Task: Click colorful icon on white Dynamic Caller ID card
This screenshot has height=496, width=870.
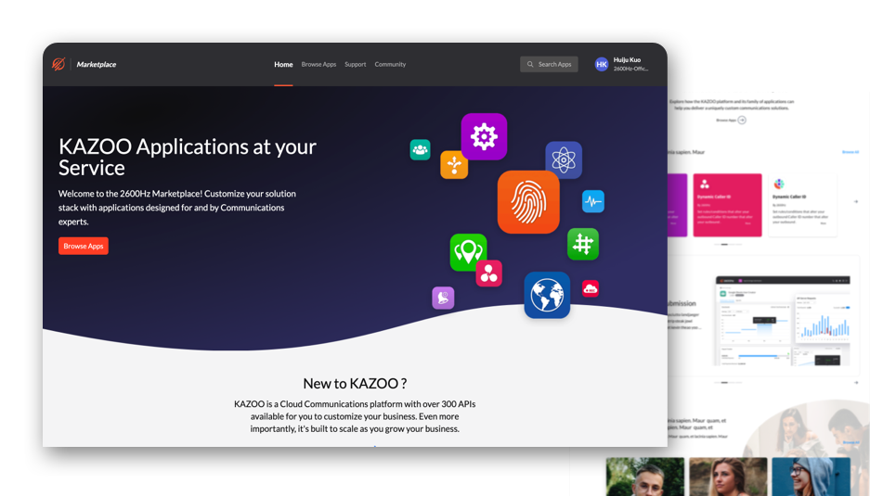Action: (x=779, y=184)
